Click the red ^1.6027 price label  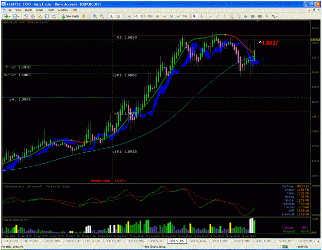pyautogui.click(x=268, y=43)
